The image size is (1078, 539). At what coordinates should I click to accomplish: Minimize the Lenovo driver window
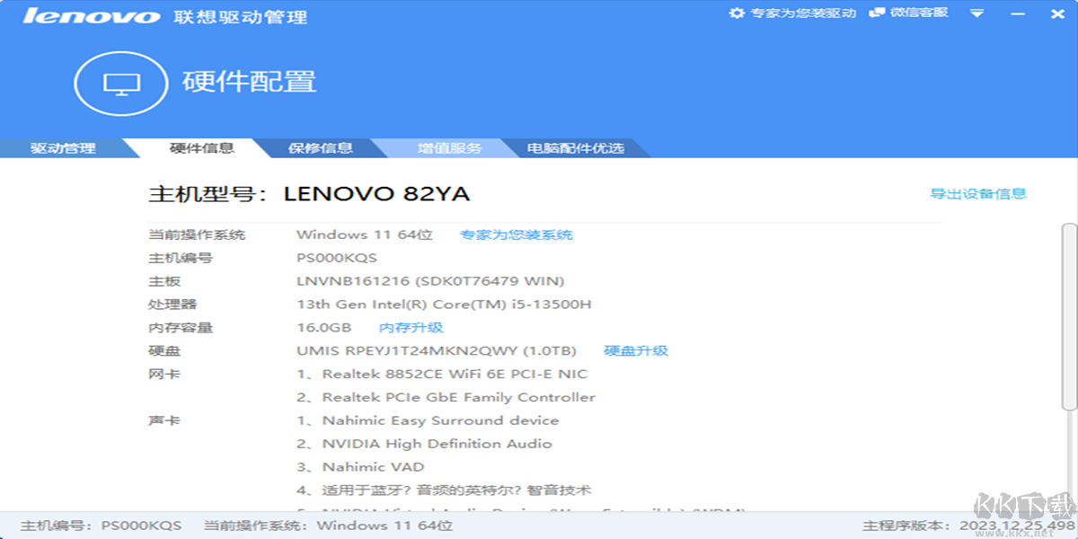pyautogui.click(x=1016, y=13)
